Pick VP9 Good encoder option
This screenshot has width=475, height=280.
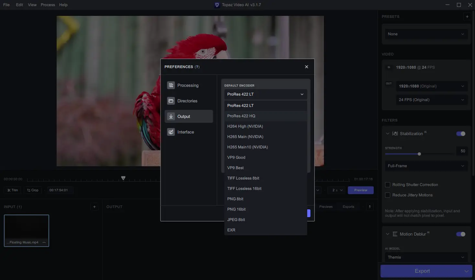pyautogui.click(x=265, y=157)
